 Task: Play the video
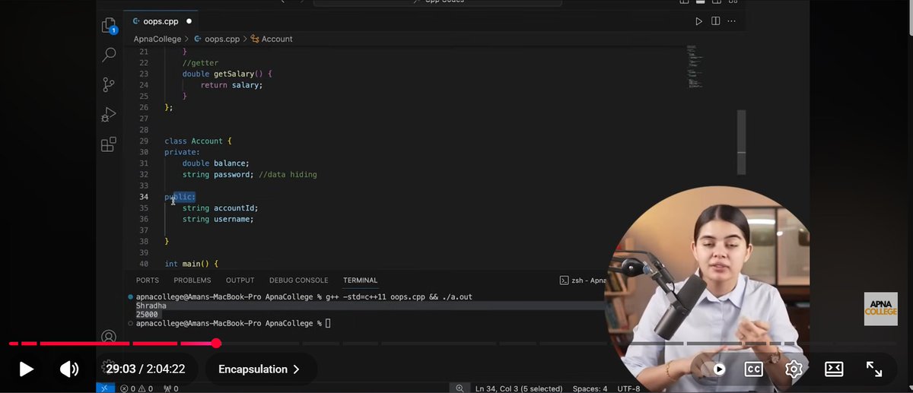[26, 369]
